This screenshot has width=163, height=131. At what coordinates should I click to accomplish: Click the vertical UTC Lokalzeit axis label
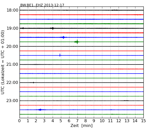3,62
